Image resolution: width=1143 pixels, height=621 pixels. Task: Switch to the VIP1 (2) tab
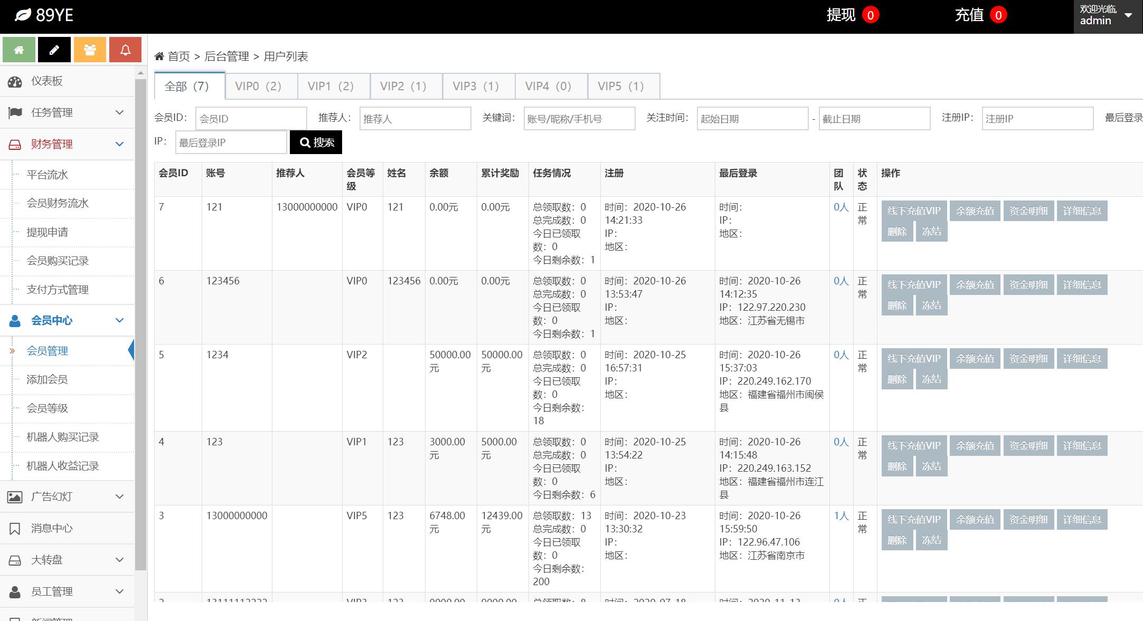(334, 86)
